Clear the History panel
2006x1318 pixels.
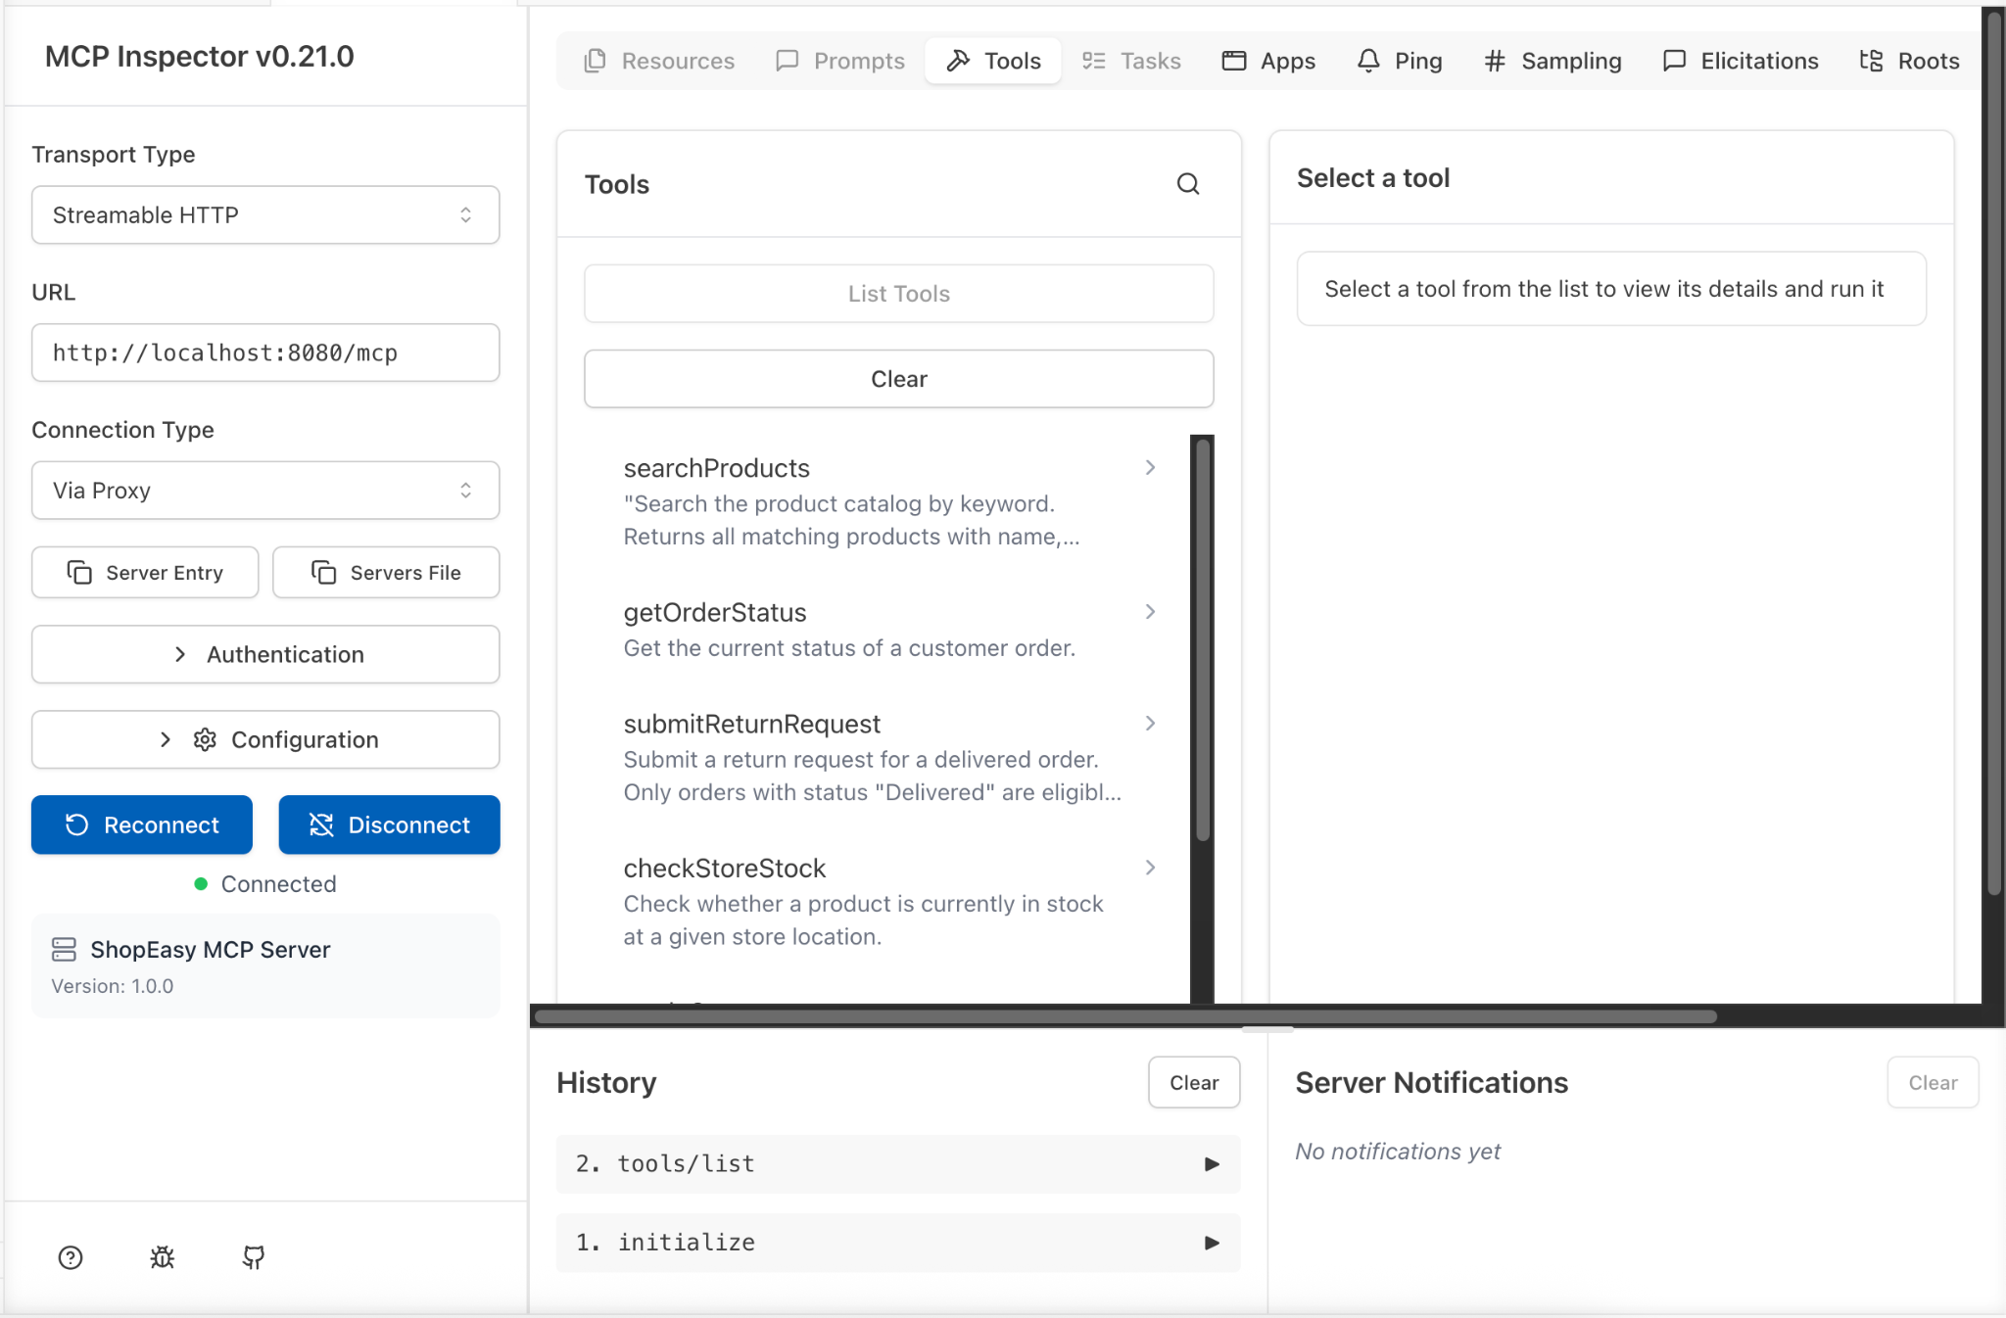pyautogui.click(x=1194, y=1082)
